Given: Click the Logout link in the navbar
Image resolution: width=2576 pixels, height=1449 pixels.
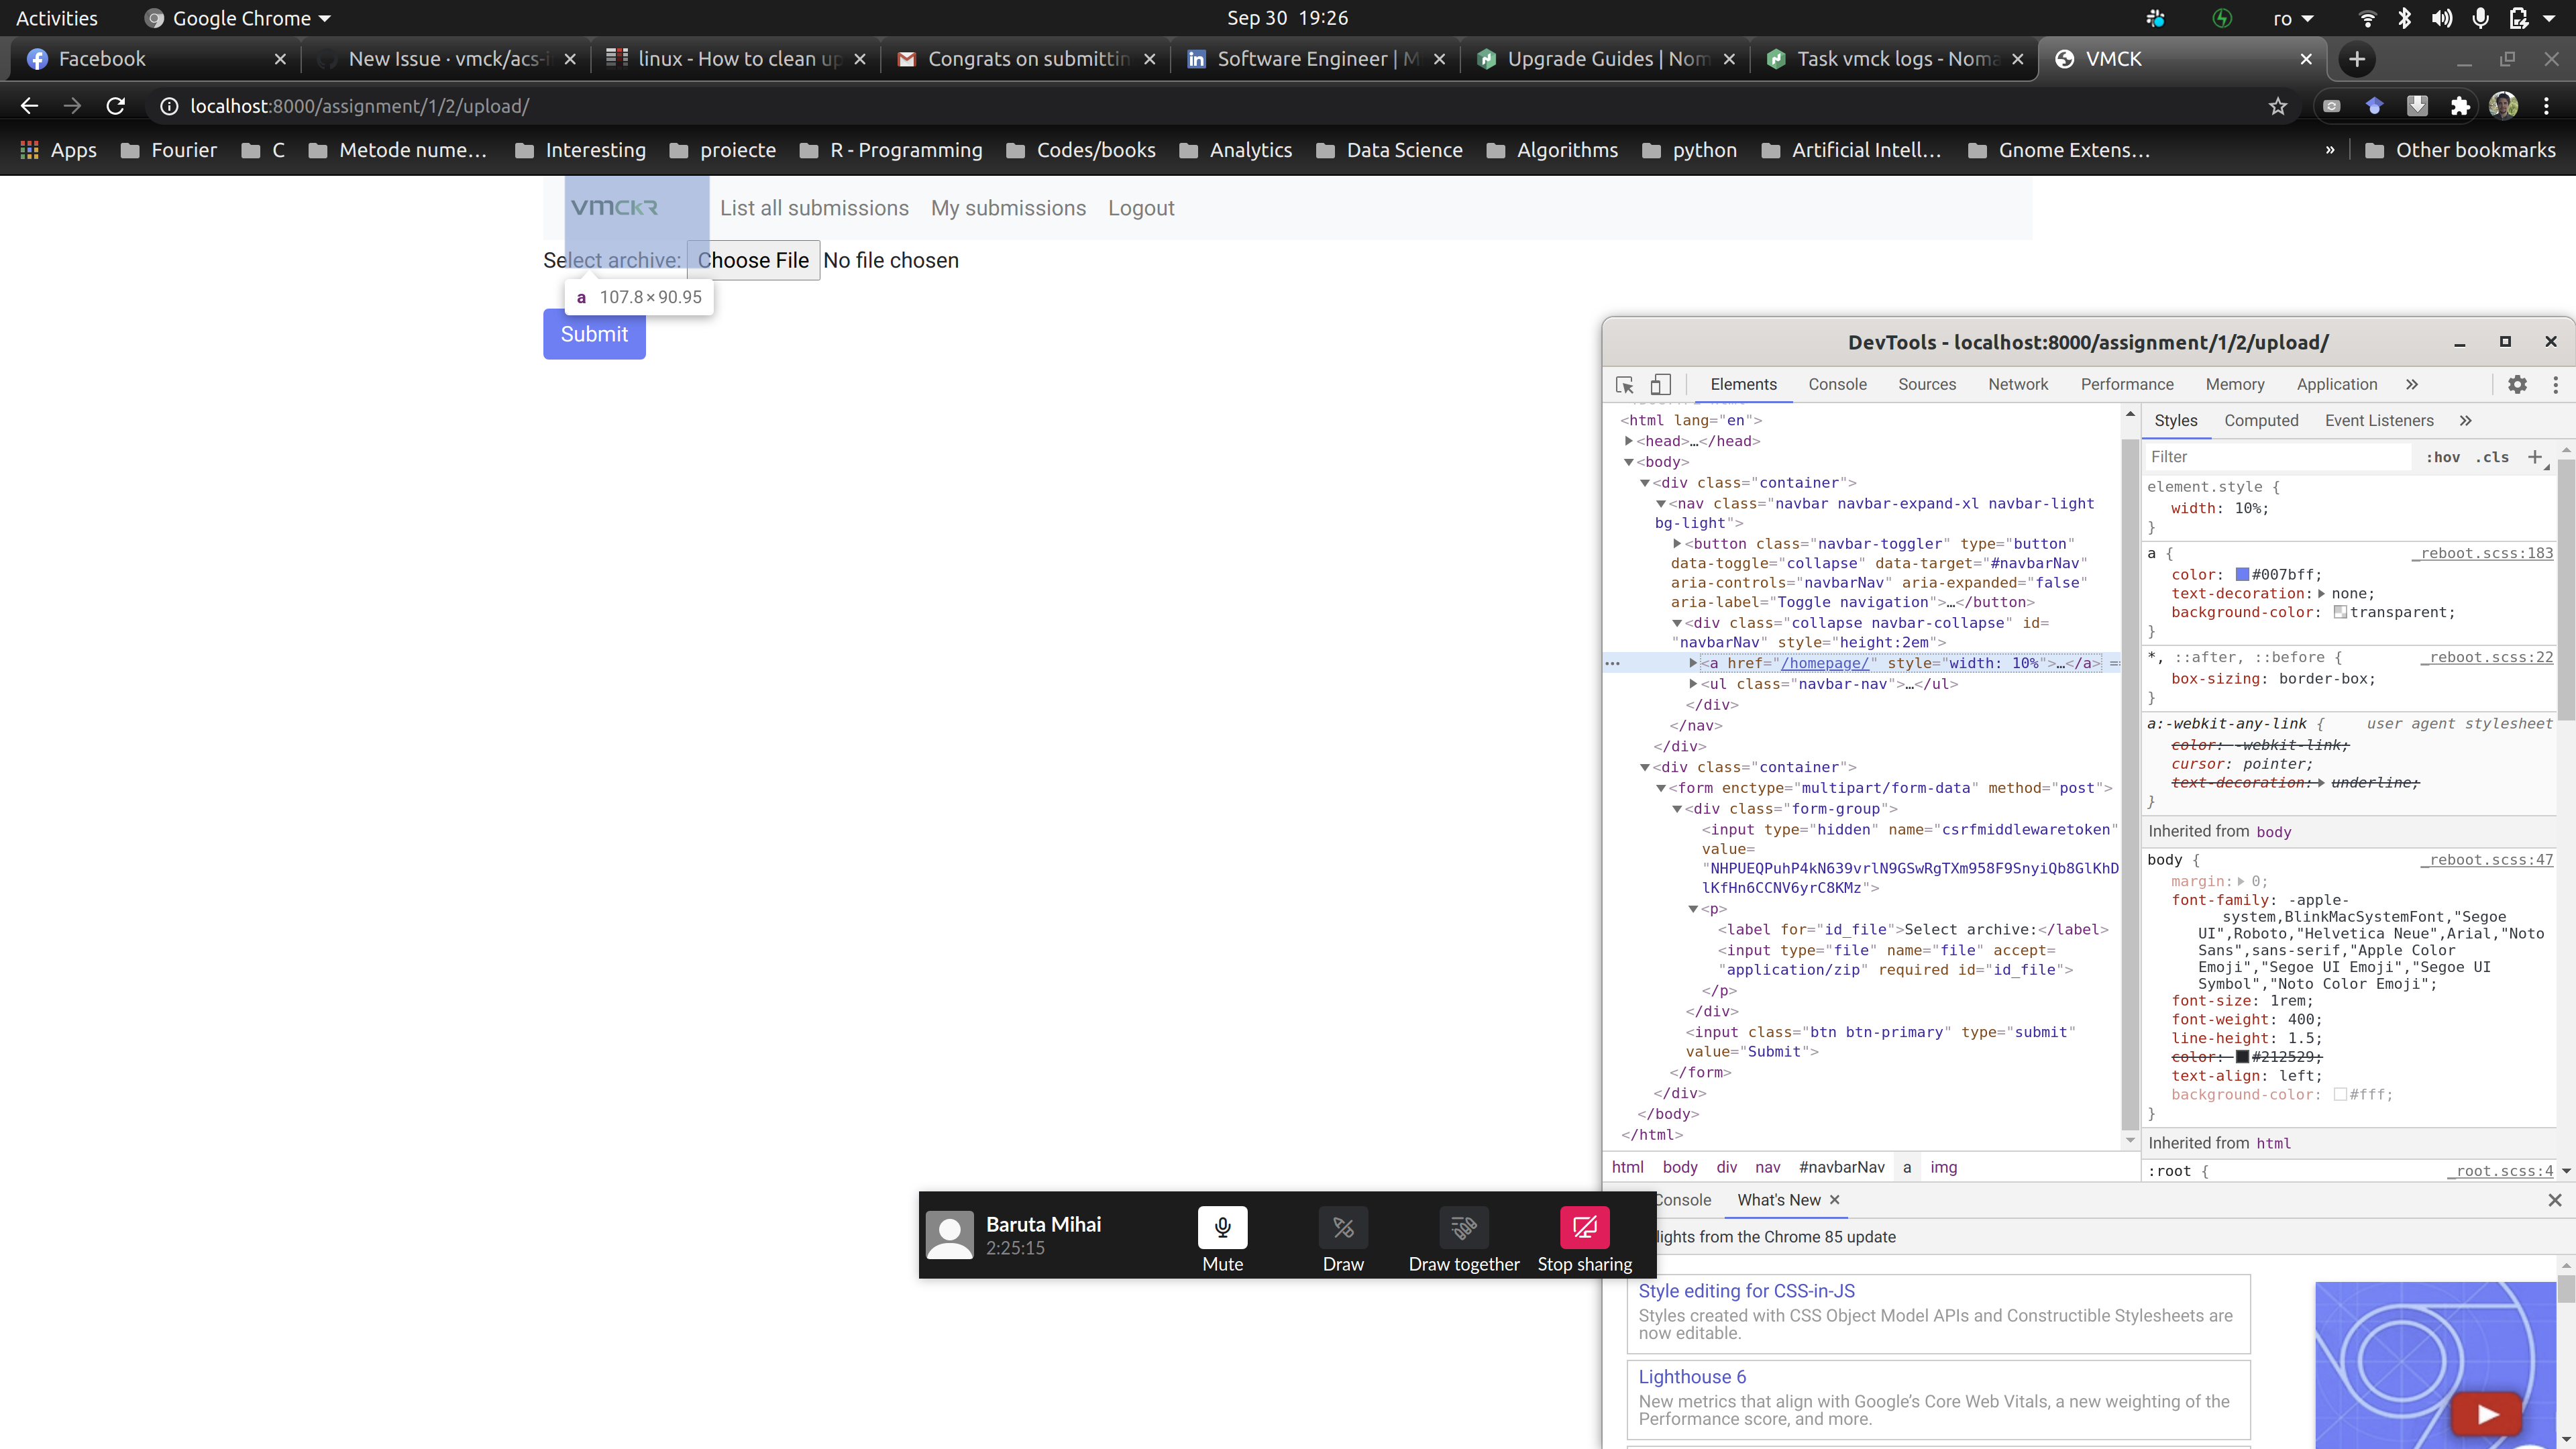Looking at the screenshot, I should click(1141, 208).
